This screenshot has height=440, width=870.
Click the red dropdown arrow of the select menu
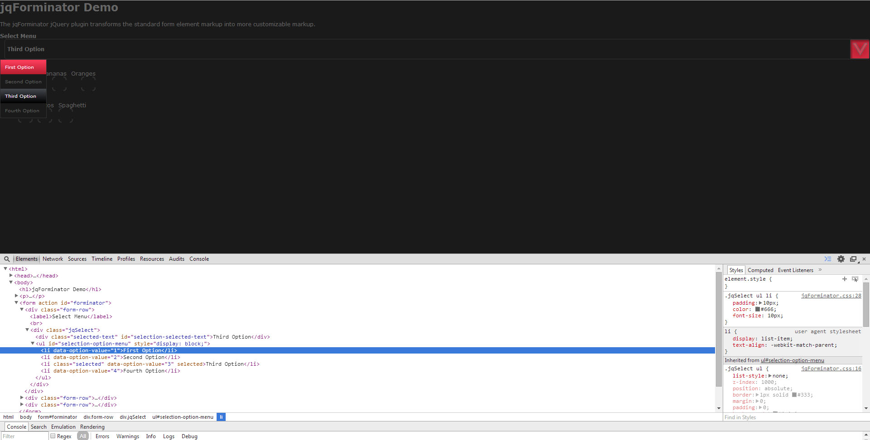pos(860,49)
